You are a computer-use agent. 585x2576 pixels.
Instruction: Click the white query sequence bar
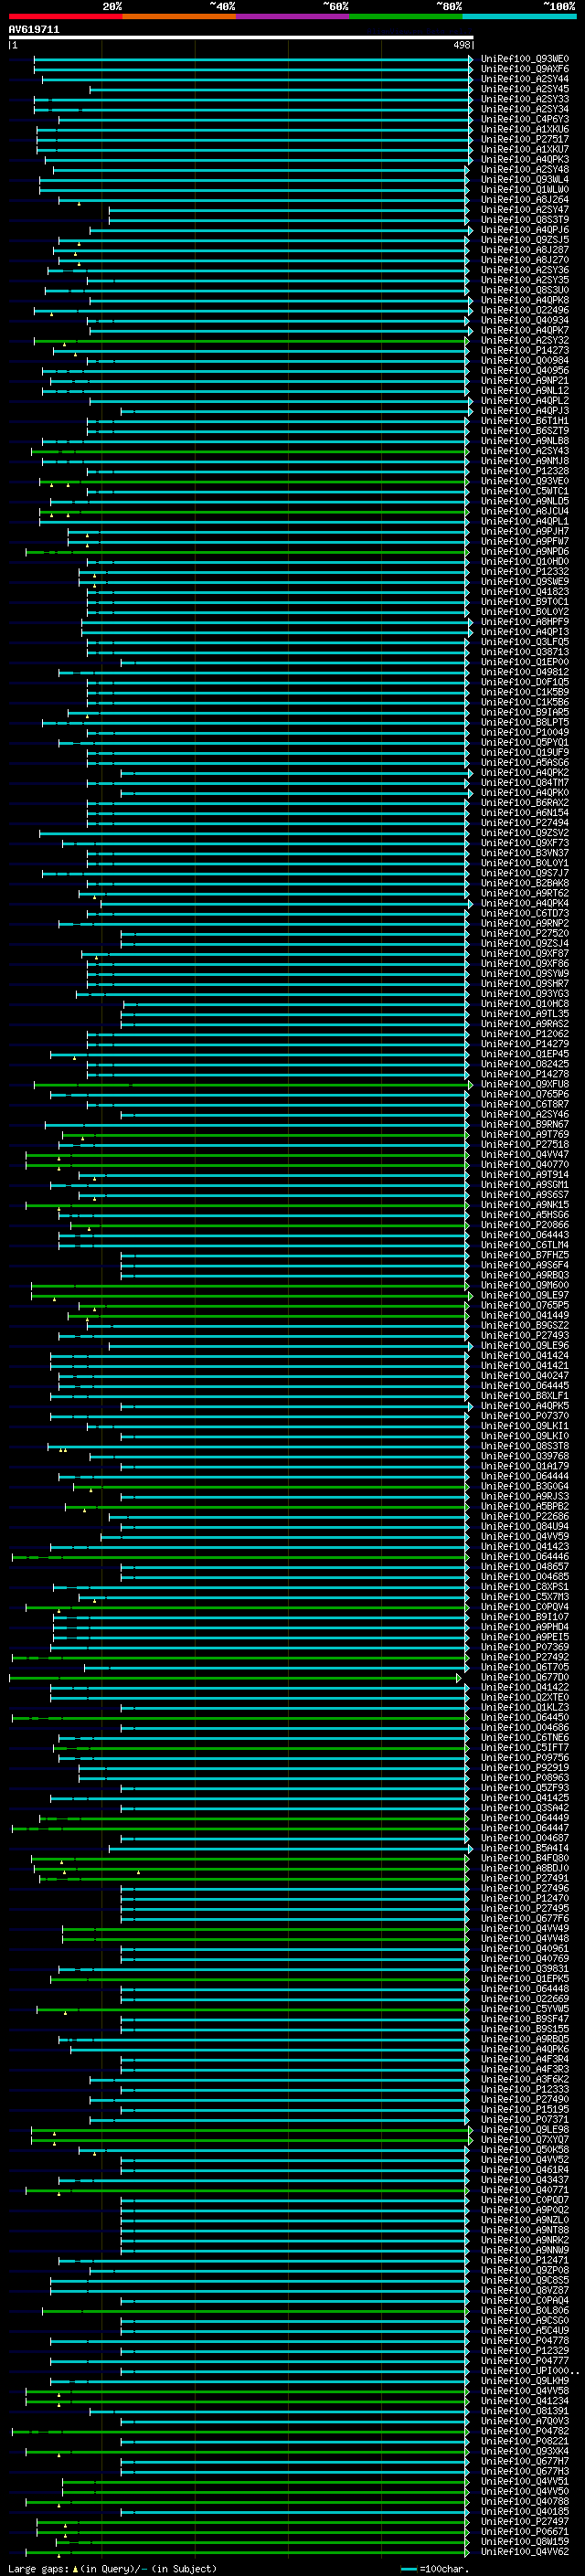click(241, 37)
